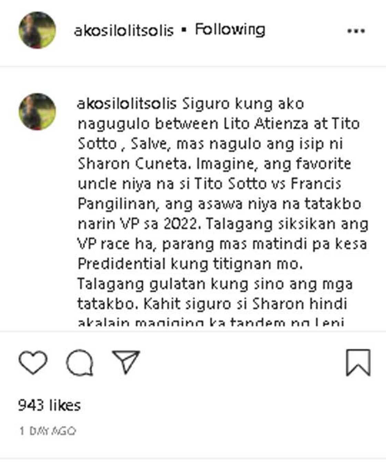Viewport: 386px width, 462px height.
Task: Click the avatar beside the caption
Action: pyautogui.click(x=37, y=111)
